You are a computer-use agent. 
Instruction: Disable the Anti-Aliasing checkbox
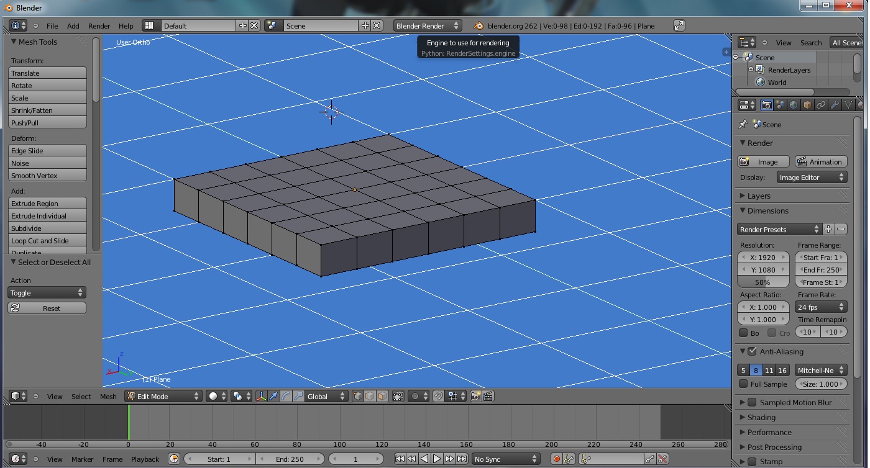pos(753,351)
